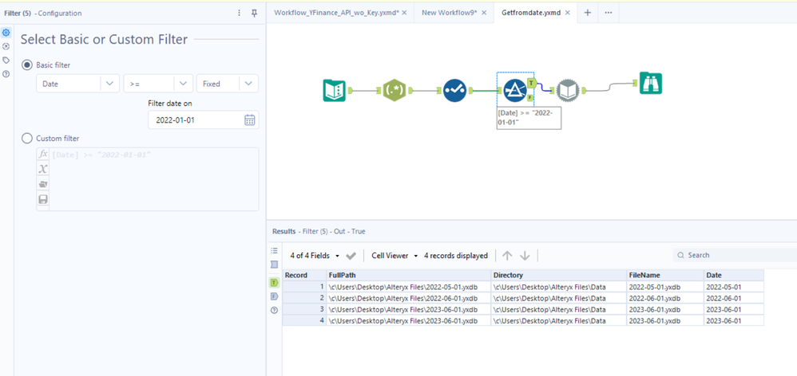Open the tab overflow ellipsis menu
Screen dimensions: 797x376
[608, 13]
